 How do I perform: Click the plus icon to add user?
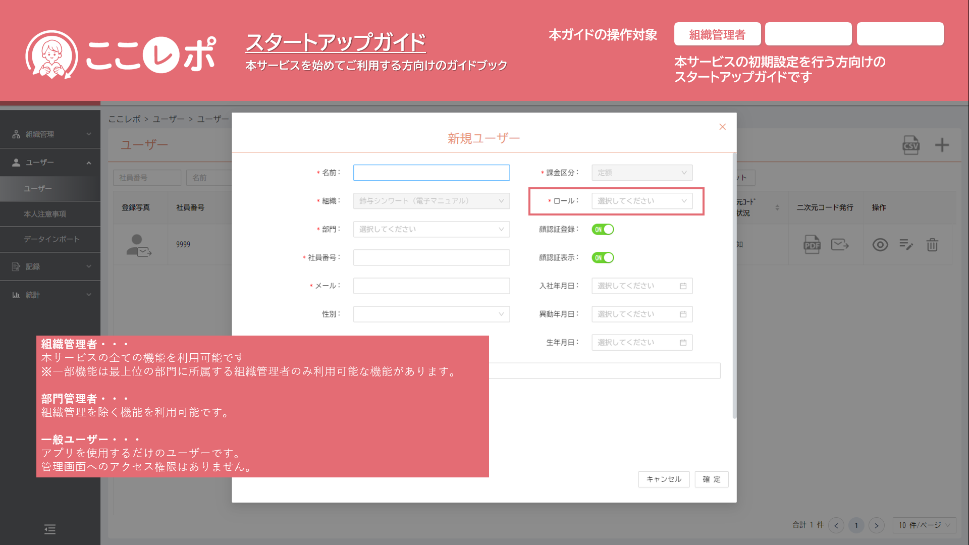[942, 145]
